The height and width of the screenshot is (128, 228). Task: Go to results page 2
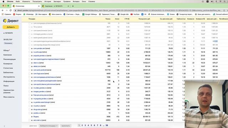(x=82, y=126)
